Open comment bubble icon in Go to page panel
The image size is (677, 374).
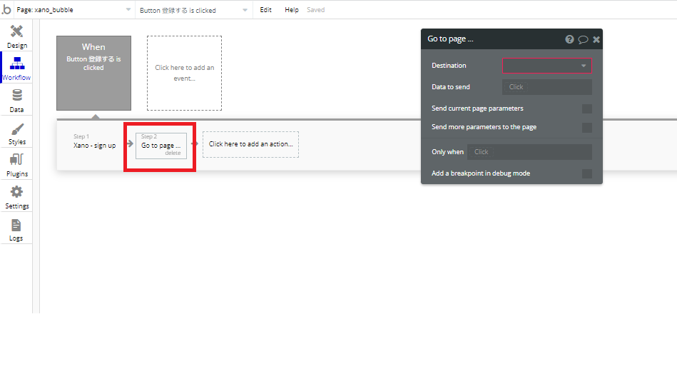[583, 40]
